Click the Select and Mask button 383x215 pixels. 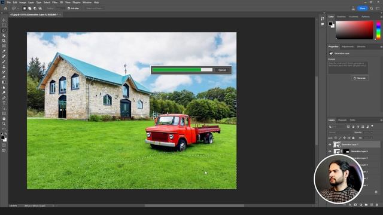click(95, 8)
